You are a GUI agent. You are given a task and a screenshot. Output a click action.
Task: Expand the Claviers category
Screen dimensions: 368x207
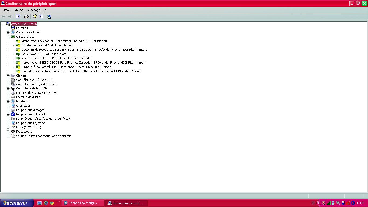[8, 75]
